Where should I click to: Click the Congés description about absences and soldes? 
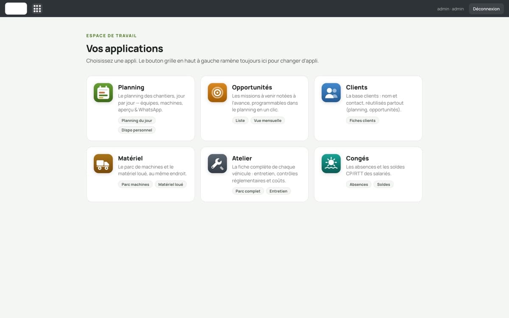375,170
